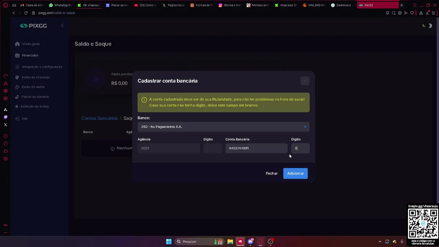Open Exibição de metas in sidebar
439x247 pixels.
[32, 106]
